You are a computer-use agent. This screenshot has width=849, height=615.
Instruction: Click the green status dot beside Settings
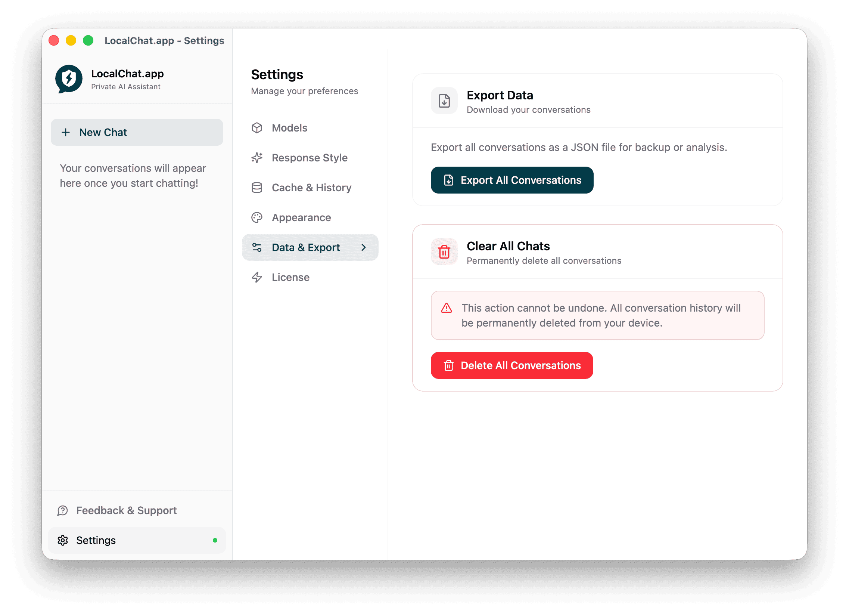coord(215,540)
